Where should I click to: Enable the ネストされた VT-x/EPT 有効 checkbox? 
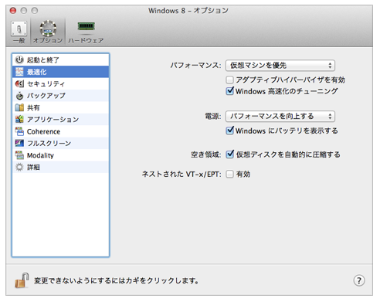pyautogui.click(x=229, y=175)
